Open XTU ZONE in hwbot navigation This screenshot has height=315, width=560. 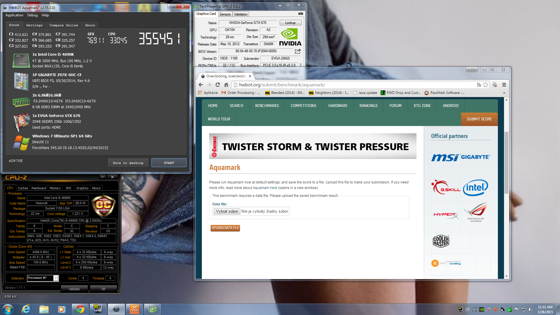422,106
